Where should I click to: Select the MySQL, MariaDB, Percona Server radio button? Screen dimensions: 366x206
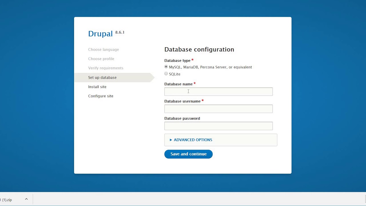166,67
